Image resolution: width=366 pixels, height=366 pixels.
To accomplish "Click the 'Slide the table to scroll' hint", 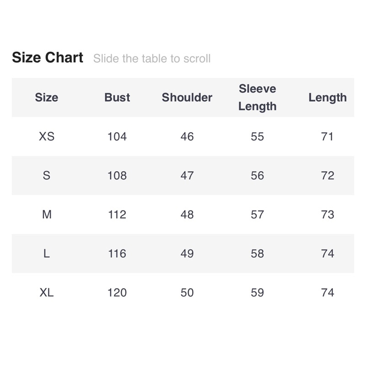I will 152,59.
